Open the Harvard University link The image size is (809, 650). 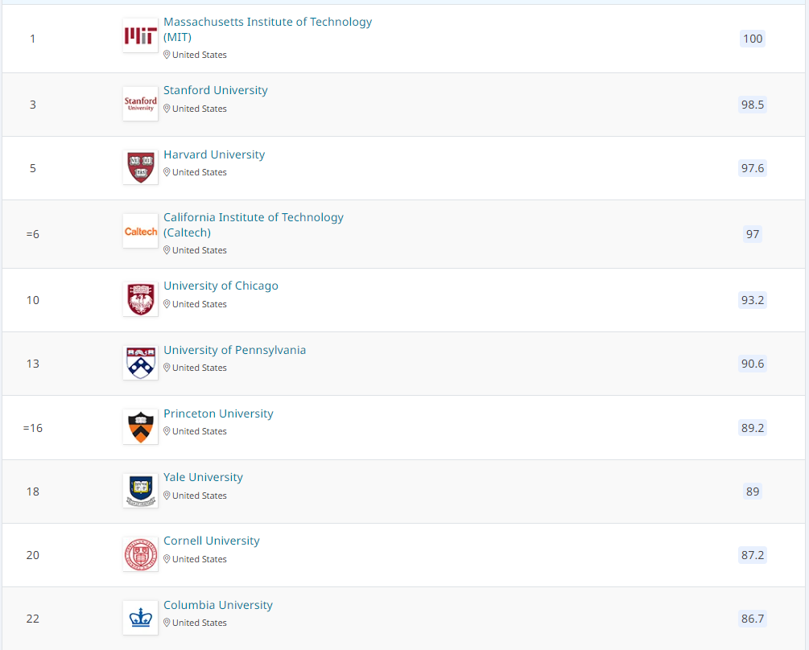point(214,154)
